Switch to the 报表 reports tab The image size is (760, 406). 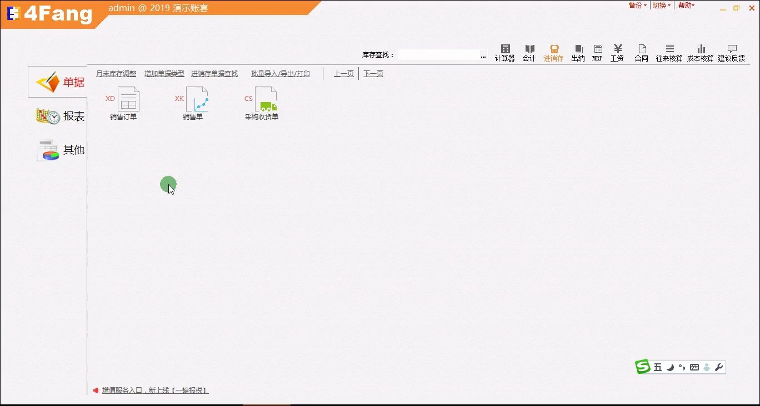65,116
